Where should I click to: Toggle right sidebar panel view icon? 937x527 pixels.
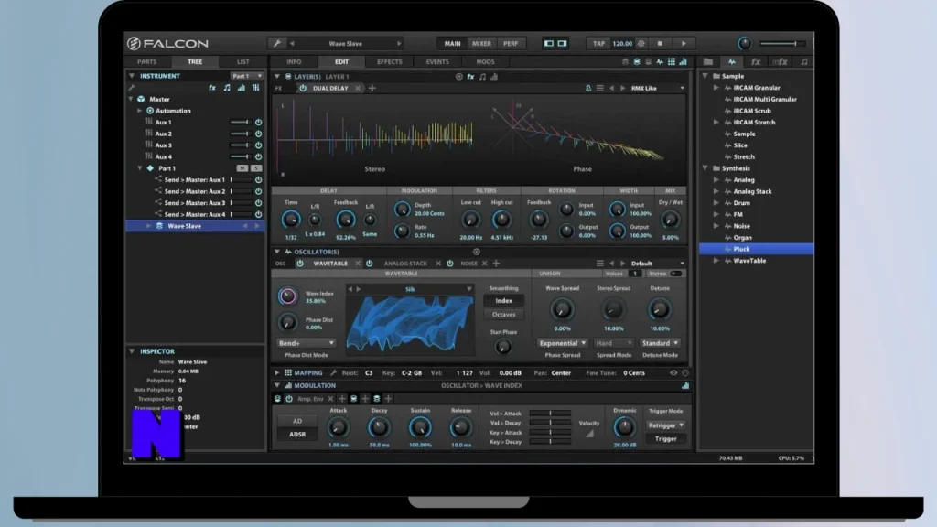(563, 43)
